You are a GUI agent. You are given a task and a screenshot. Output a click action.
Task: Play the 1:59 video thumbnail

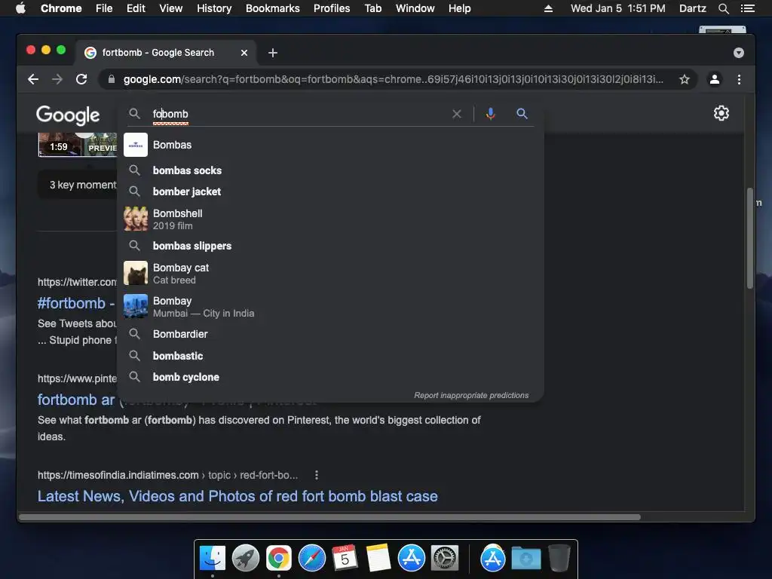(x=78, y=145)
